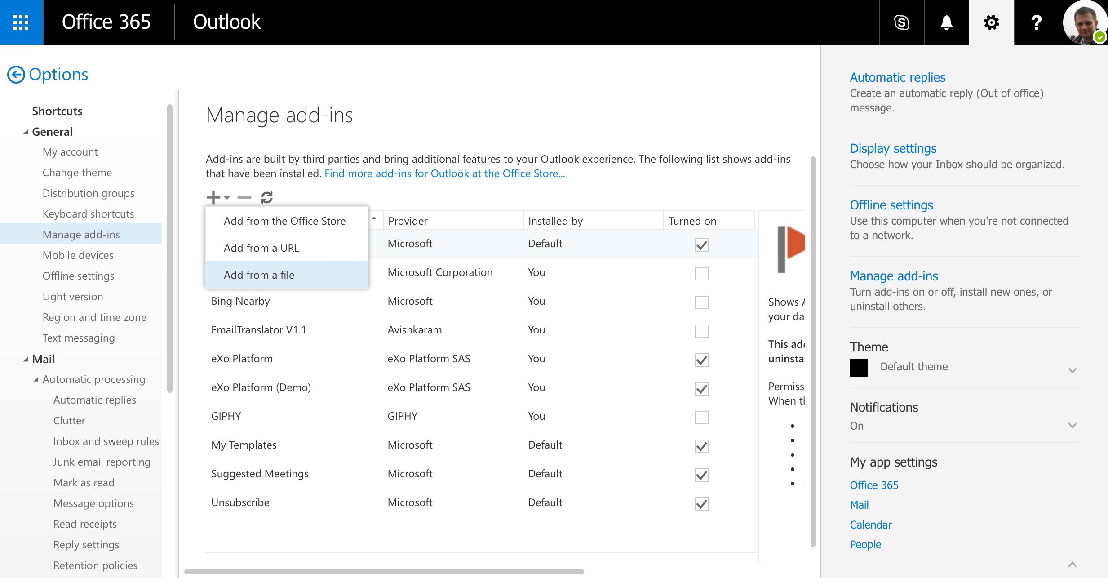Uncheck eXo Platform (Demo) add-in

coord(701,389)
